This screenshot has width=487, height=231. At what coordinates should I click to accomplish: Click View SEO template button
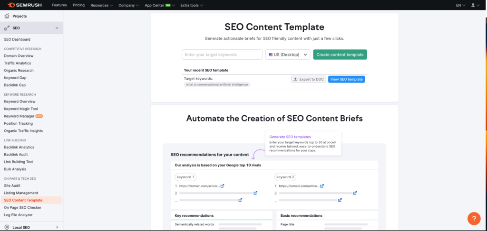pos(346,79)
